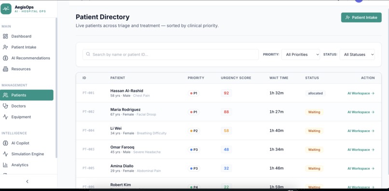Click the sidebar vertical scrollbar
Viewport: 389px width, 191px height.
click(56, 88)
